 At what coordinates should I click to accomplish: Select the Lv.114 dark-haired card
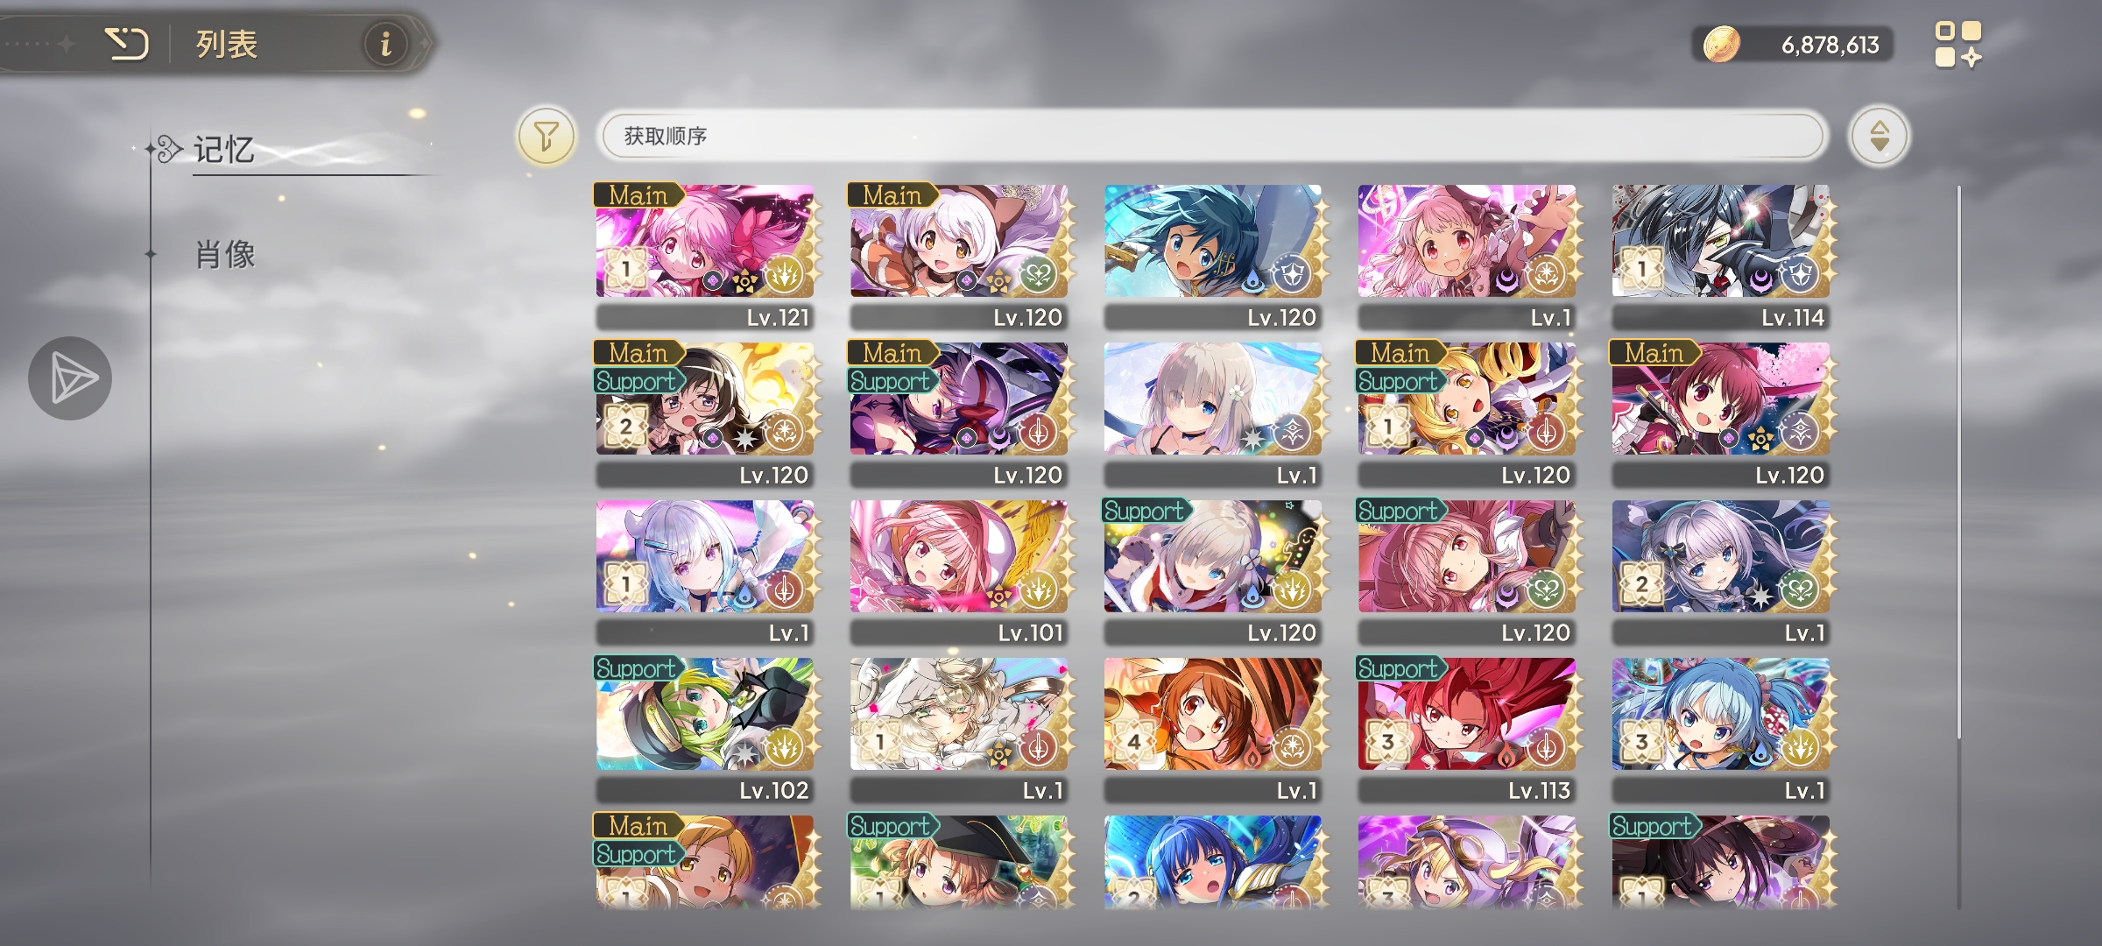click(x=1721, y=256)
